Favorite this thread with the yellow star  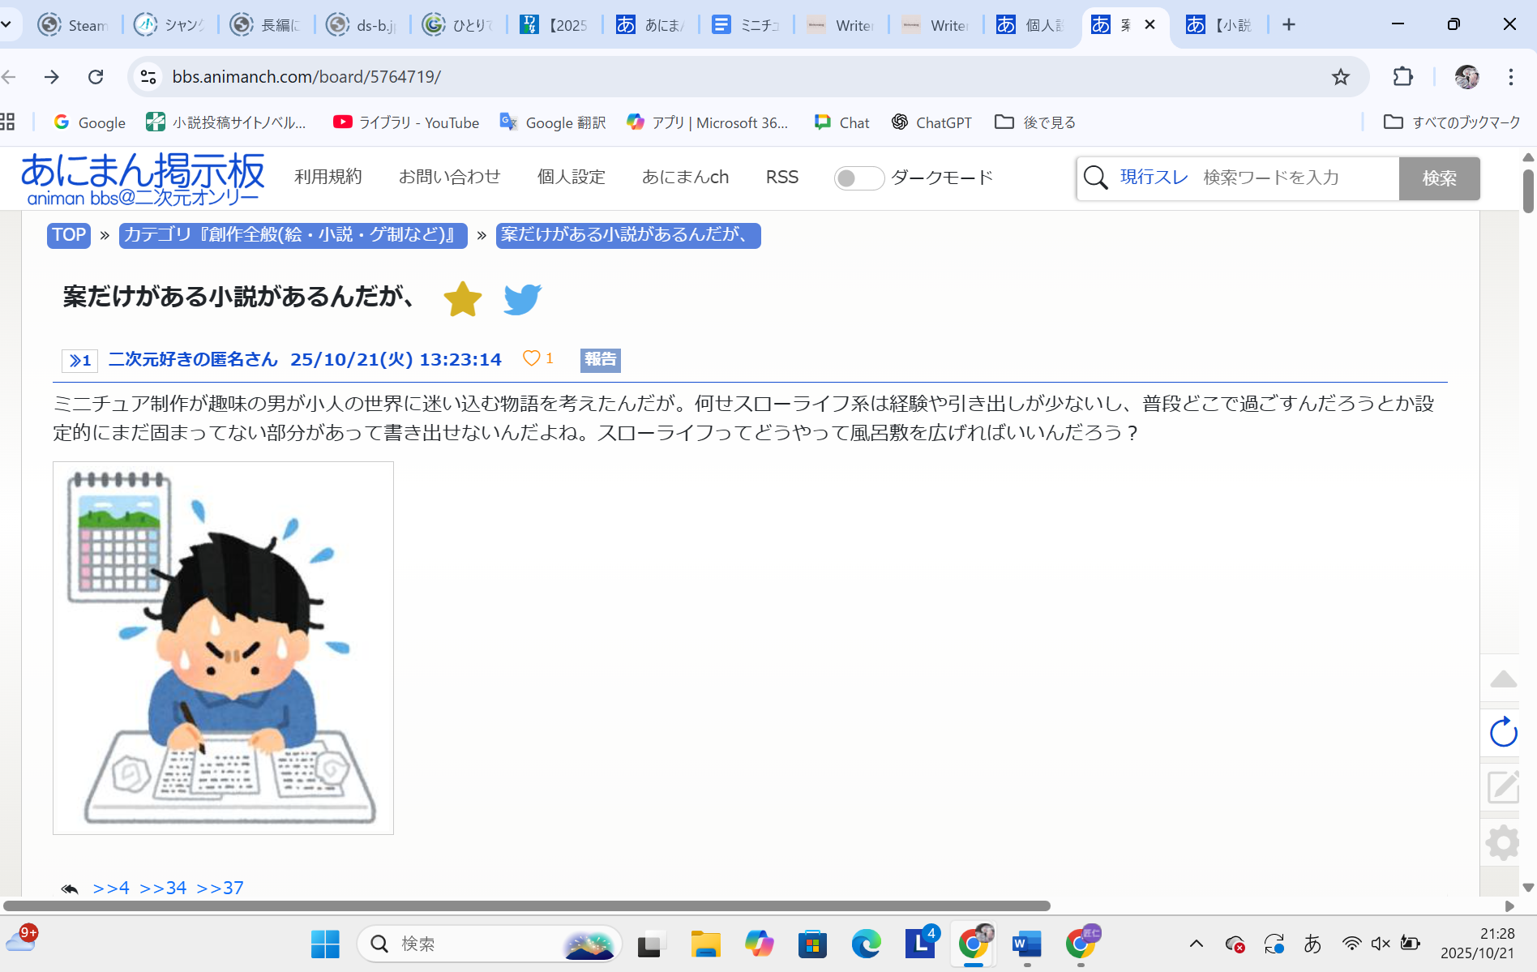pos(462,299)
